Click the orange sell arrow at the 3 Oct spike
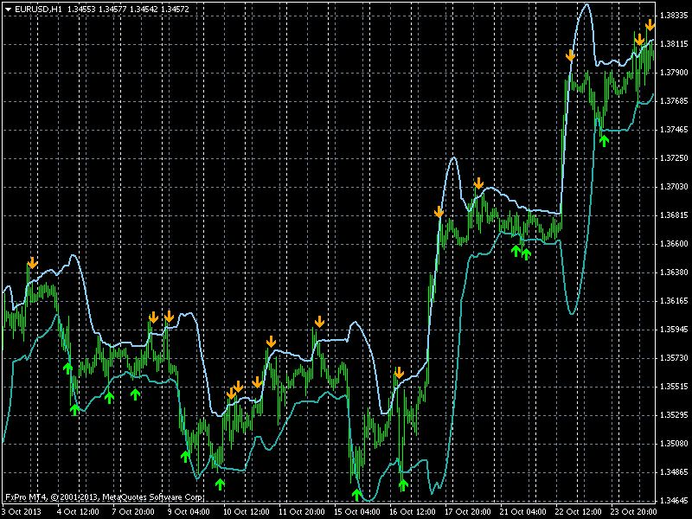The width and height of the screenshot is (692, 519). [32, 263]
